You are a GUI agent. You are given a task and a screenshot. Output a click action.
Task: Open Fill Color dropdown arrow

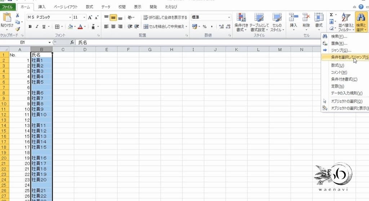click(x=75, y=27)
